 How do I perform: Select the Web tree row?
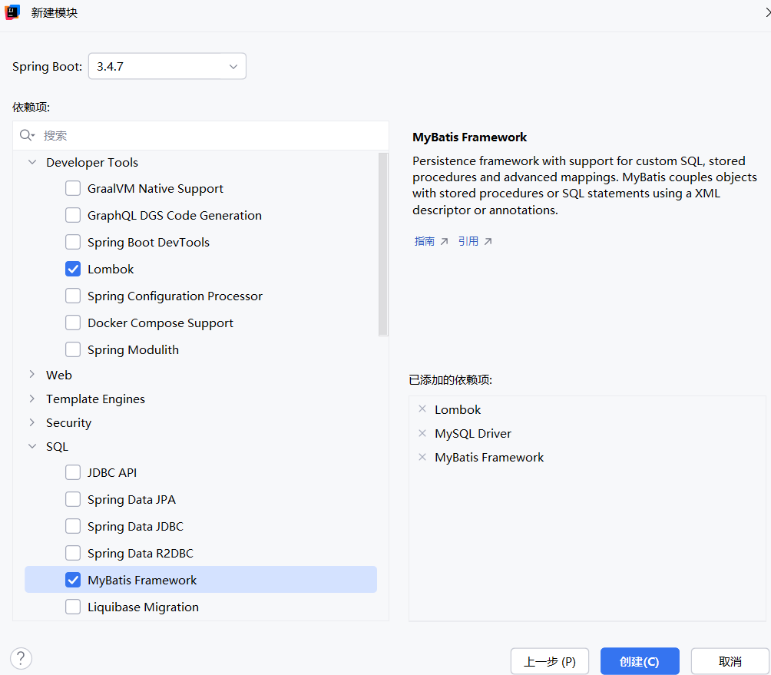[x=200, y=375]
